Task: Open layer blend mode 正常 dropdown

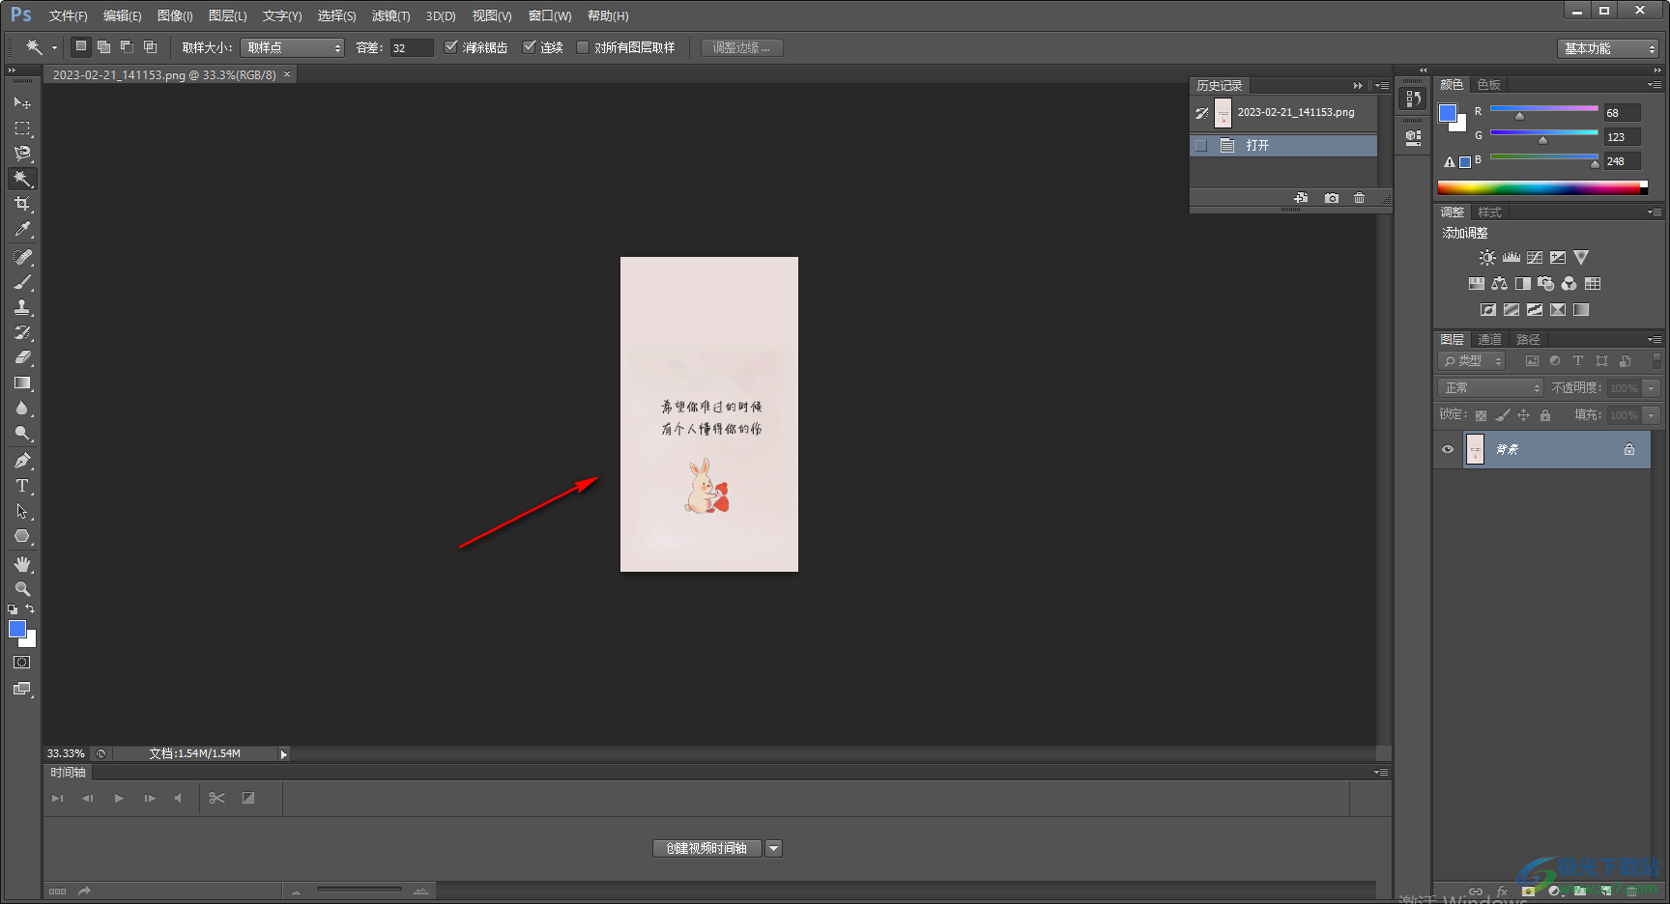Action: tap(1490, 387)
